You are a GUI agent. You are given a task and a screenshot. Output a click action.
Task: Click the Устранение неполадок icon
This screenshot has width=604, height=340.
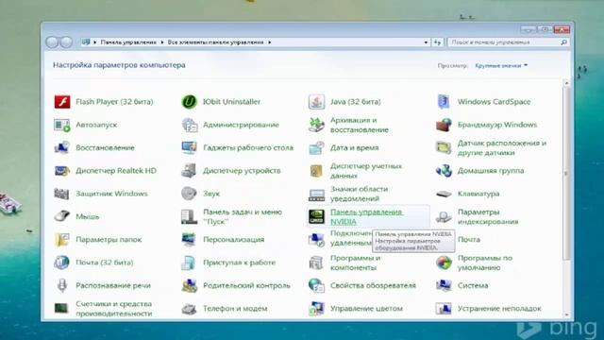pyautogui.click(x=444, y=309)
